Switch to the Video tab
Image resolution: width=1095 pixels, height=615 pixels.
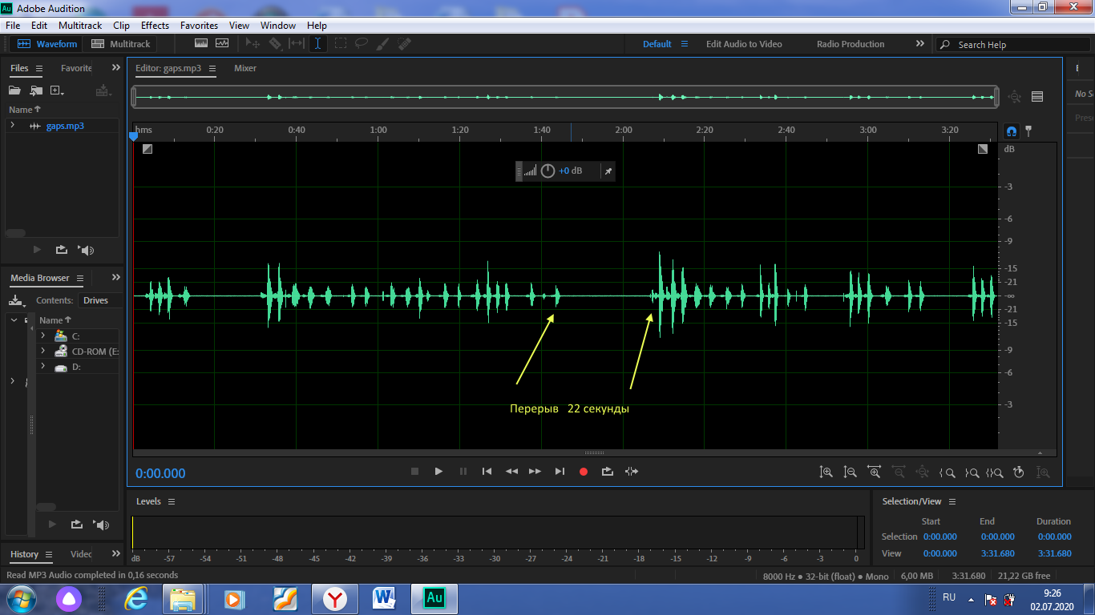click(81, 554)
